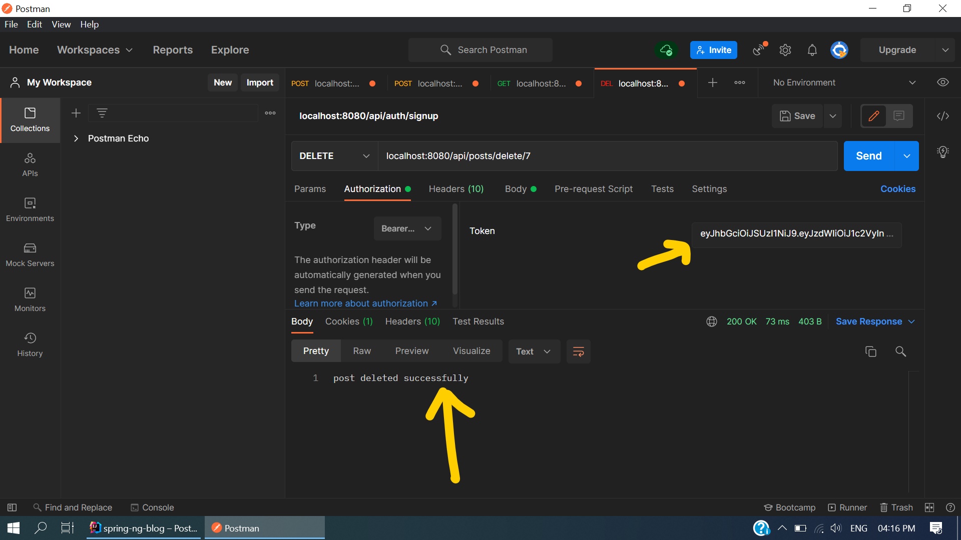Open the notifications bell
The image size is (961, 540).
pos(812,50)
